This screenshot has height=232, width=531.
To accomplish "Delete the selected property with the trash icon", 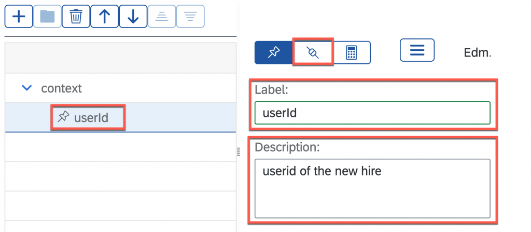I will tap(76, 16).
